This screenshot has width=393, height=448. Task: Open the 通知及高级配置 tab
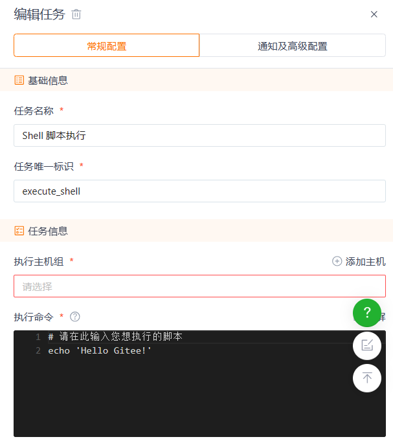[x=292, y=46]
